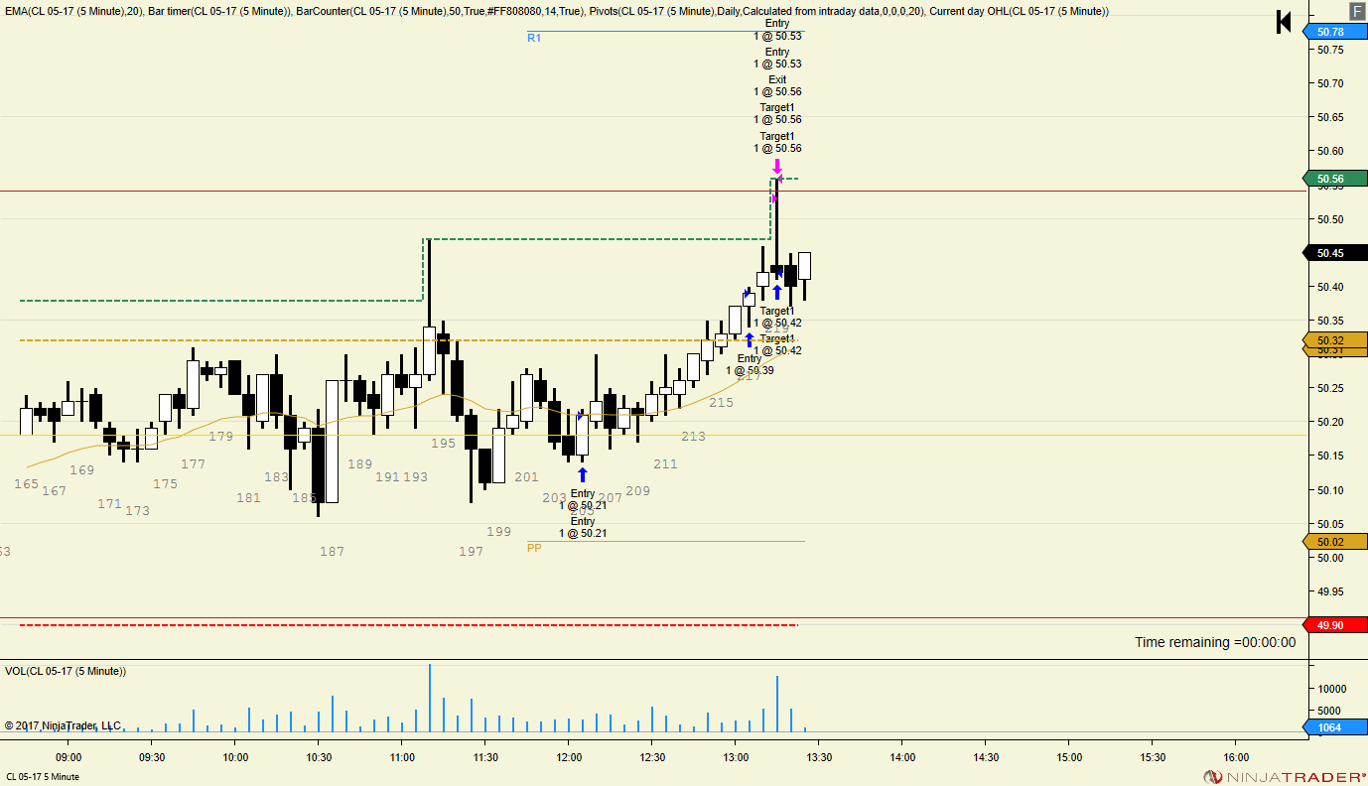Click the tallest volume bar after 11:00

point(430,699)
